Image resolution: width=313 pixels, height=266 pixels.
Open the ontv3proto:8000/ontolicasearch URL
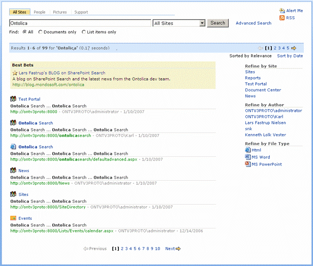[51, 136]
